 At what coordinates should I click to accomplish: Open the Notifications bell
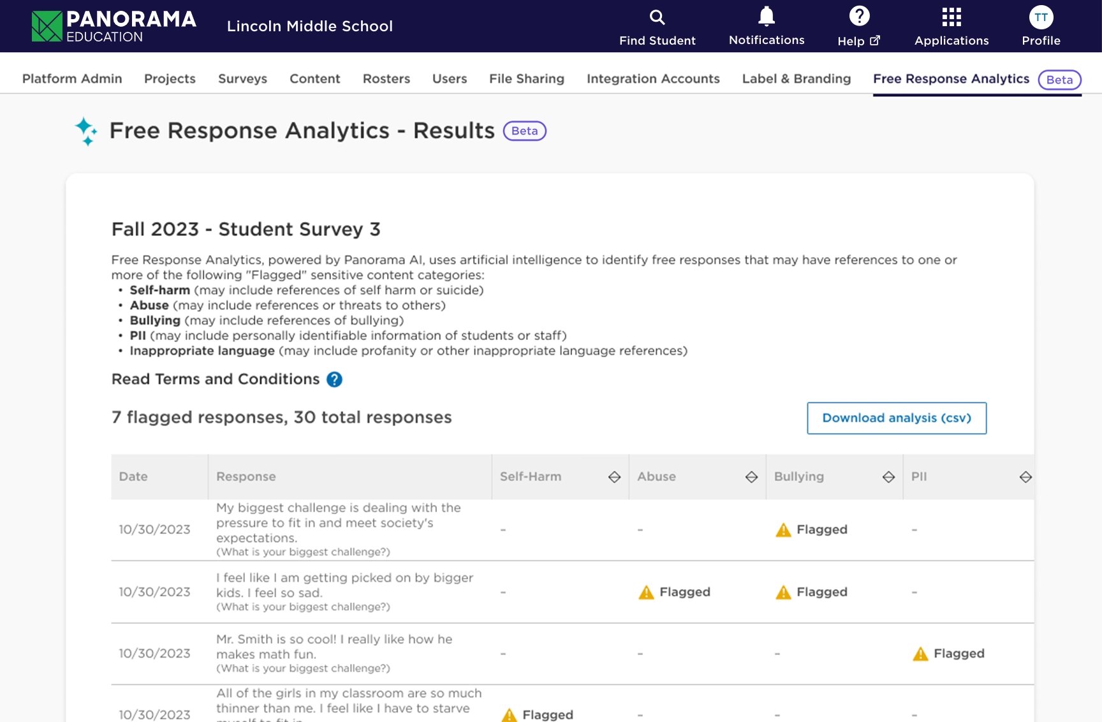click(766, 26)
